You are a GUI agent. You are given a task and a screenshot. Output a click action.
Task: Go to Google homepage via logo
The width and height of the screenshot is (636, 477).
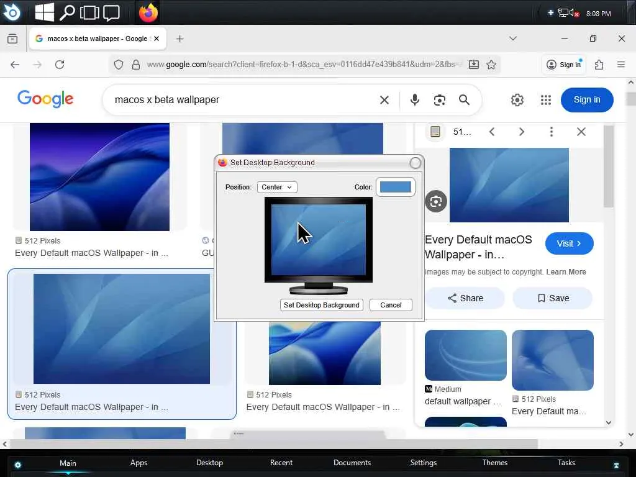coord(45,99)
